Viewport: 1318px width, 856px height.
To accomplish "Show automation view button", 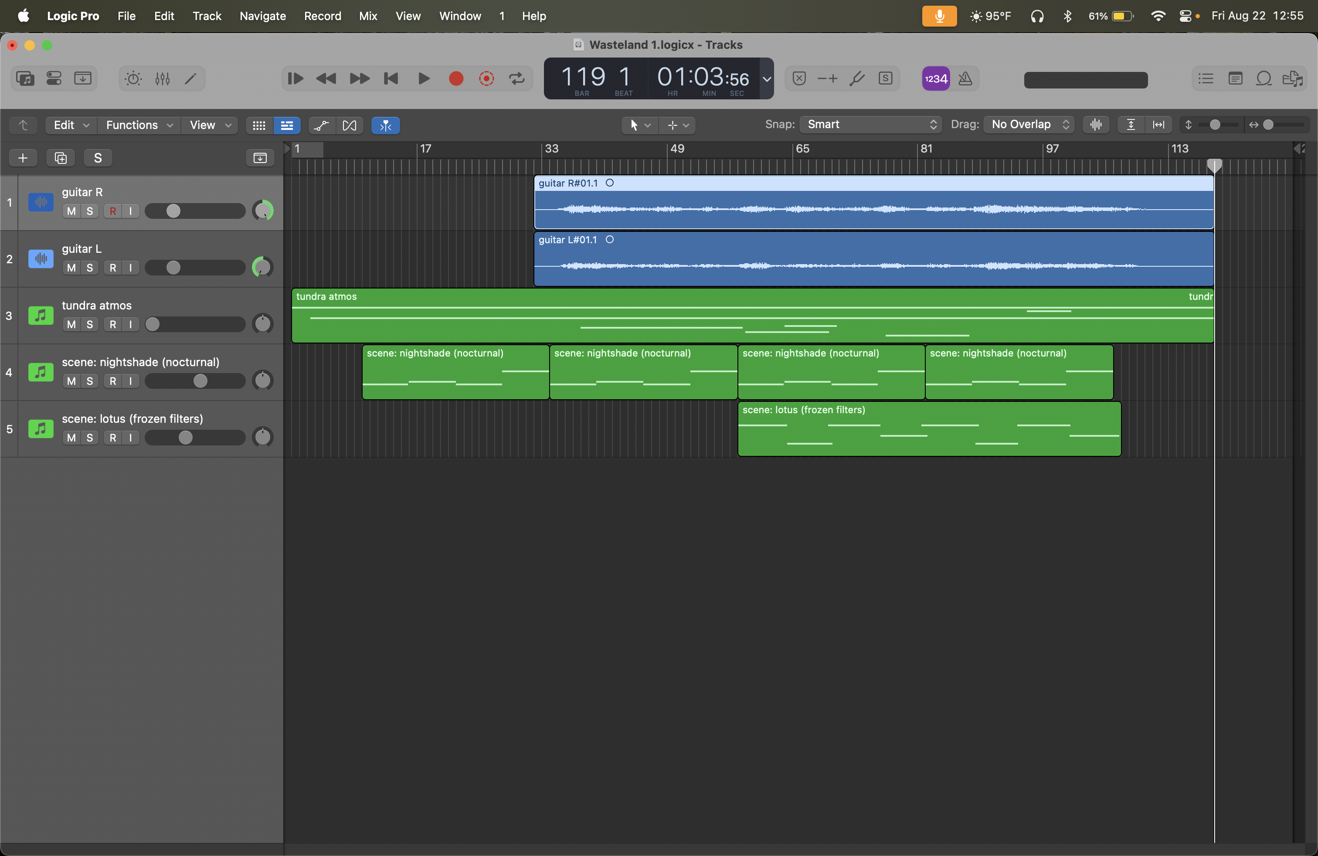I will click(321, 126).
